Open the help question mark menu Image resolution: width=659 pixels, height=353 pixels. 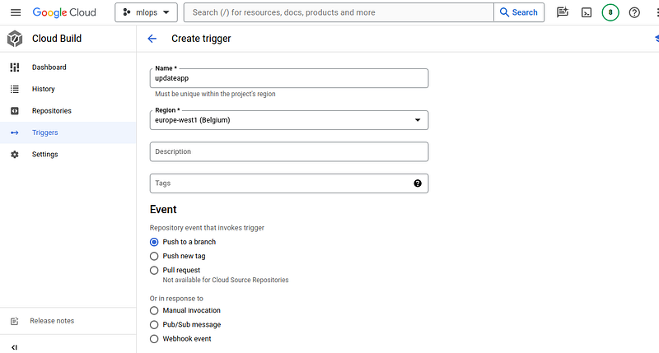634,12
